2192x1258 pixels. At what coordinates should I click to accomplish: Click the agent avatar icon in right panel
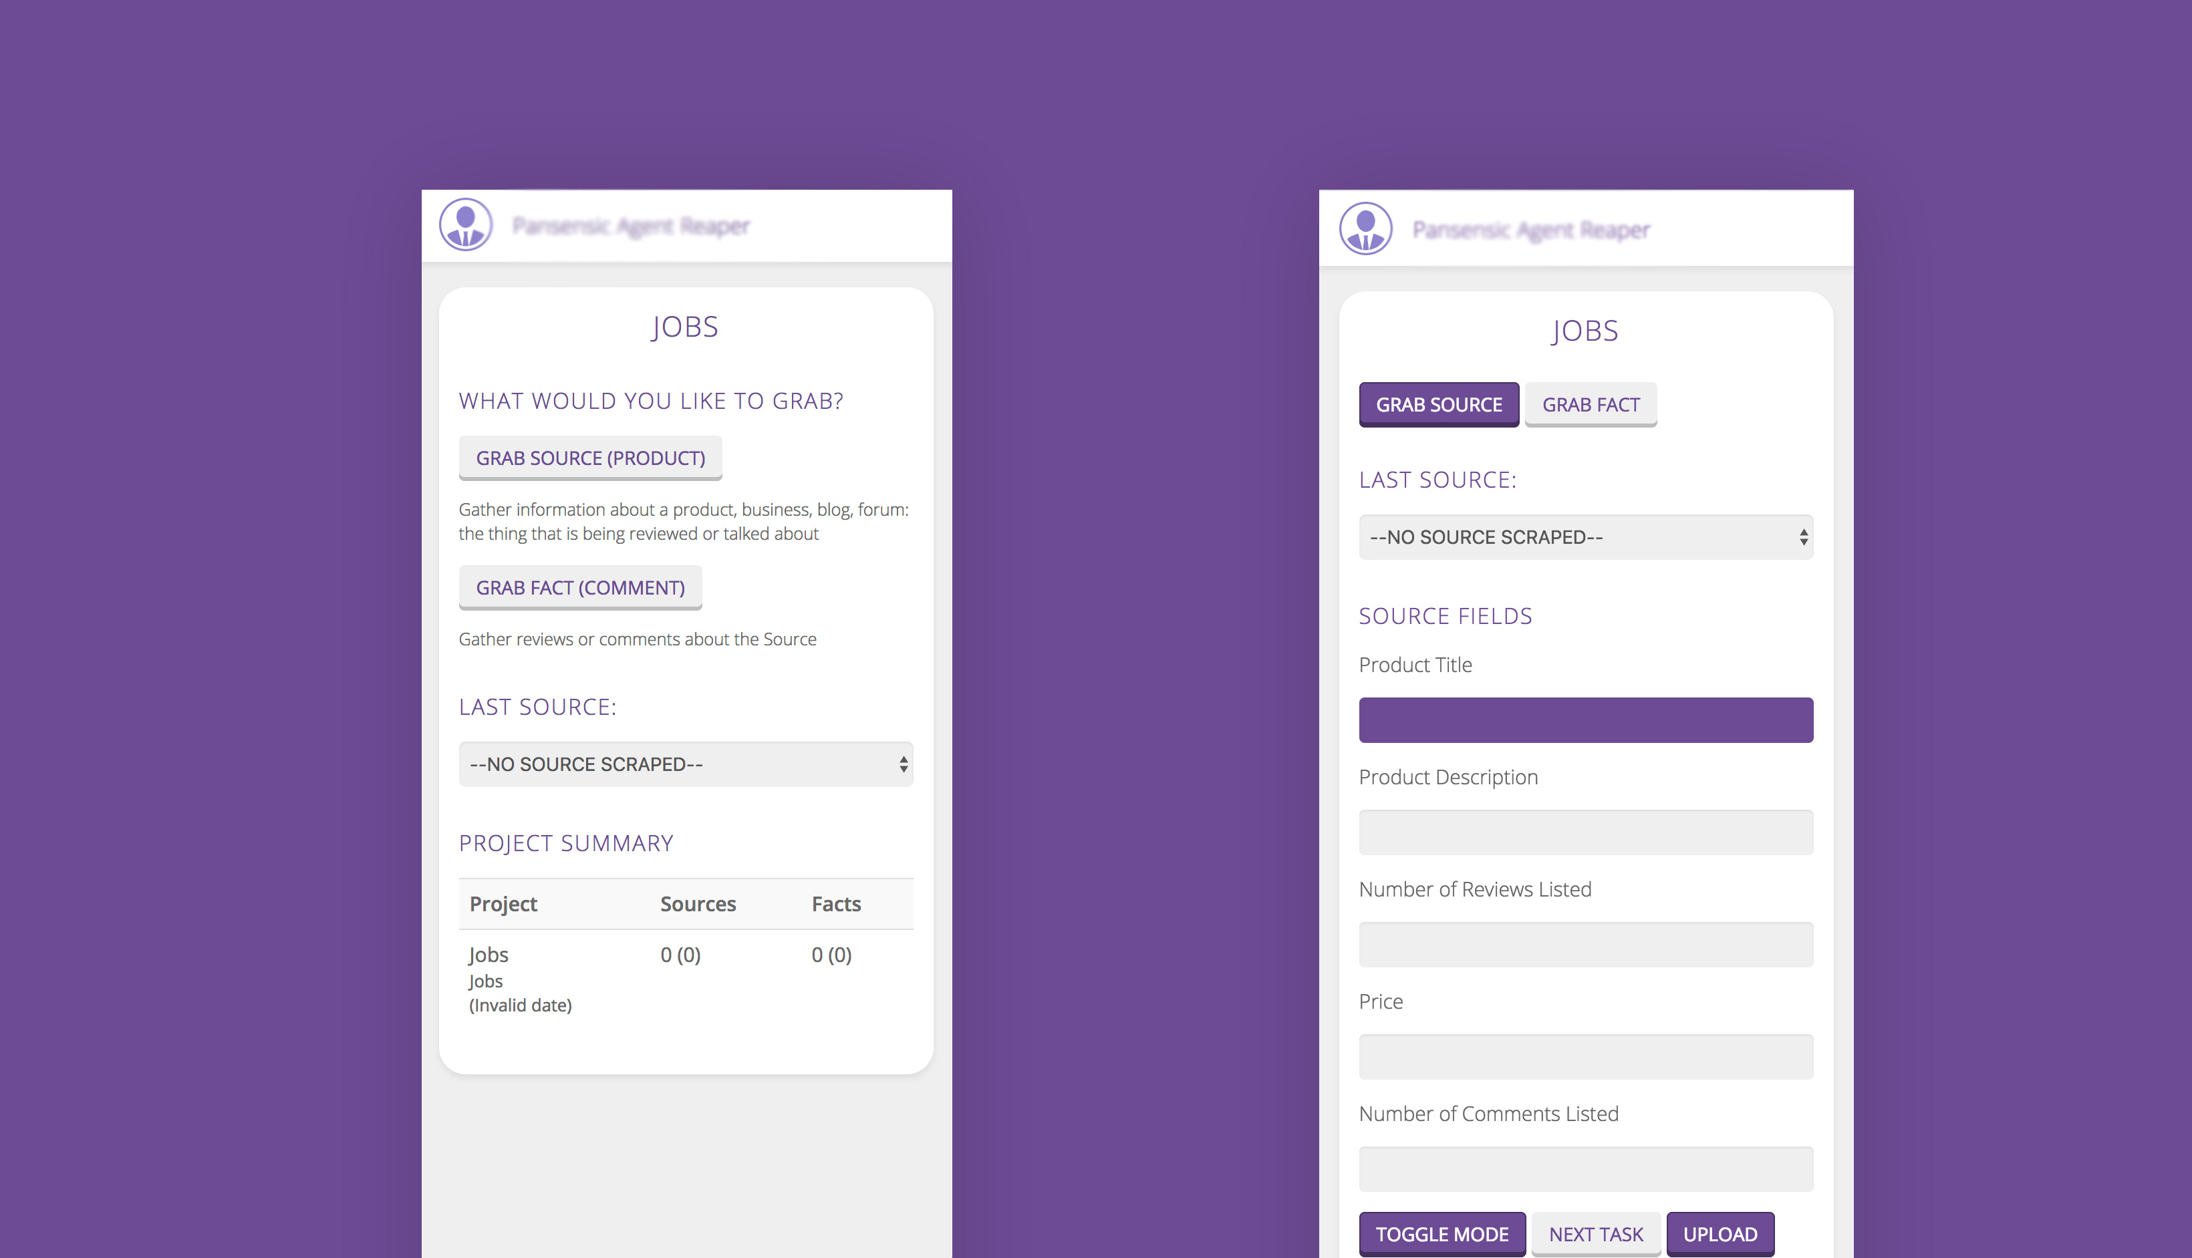pos(1365,229)
